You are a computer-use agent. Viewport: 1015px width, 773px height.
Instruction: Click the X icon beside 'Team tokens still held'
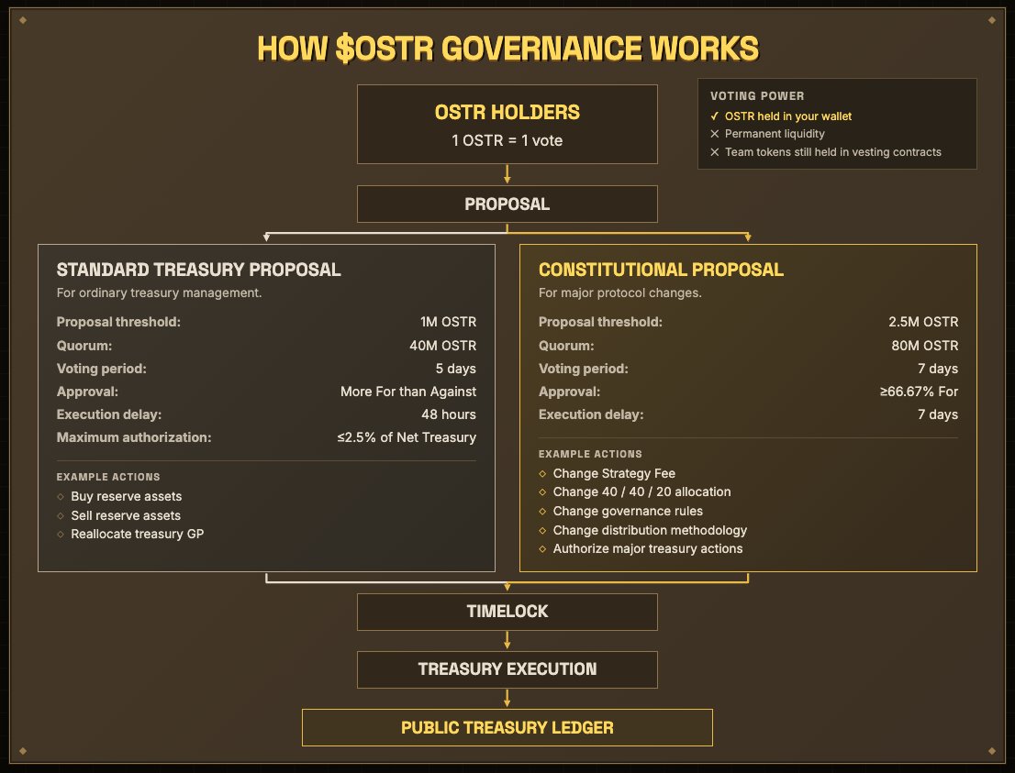coord(715,152)
